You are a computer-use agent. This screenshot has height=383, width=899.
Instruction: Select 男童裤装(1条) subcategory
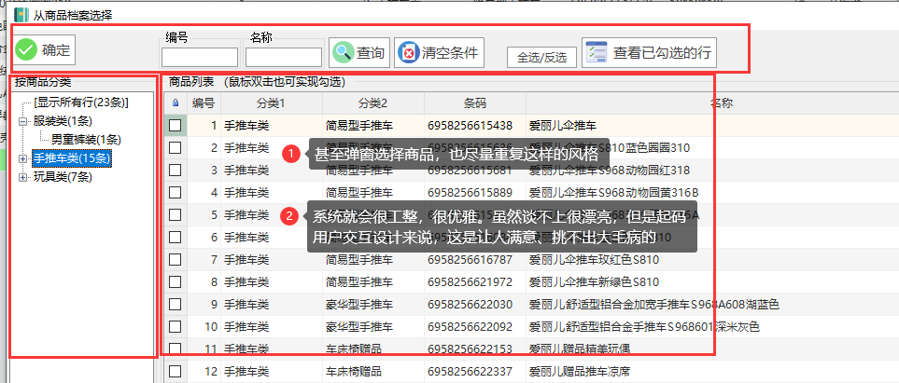click(x=86, y=139)
